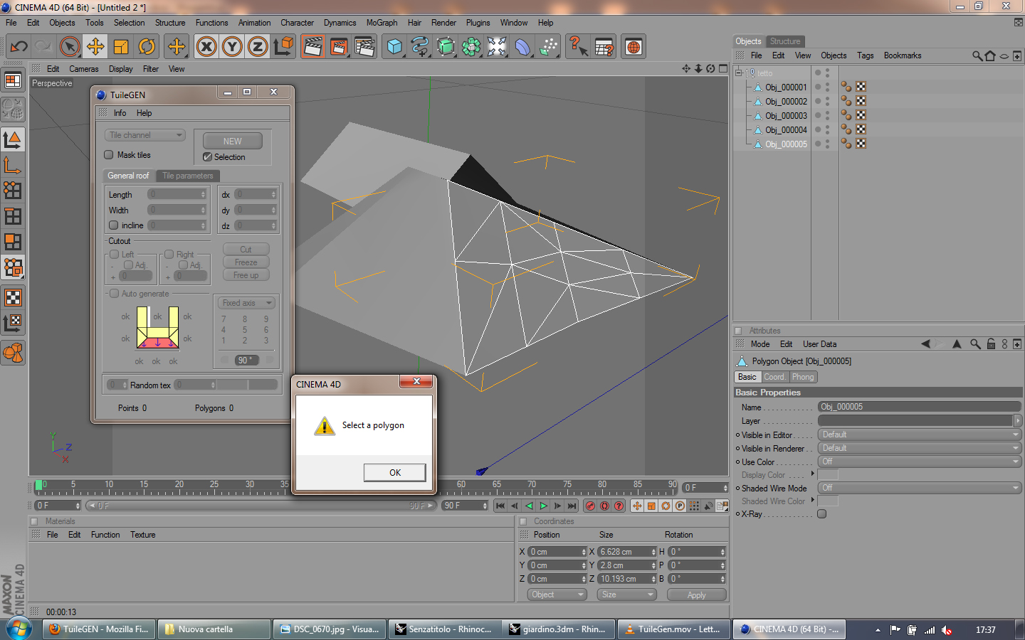Click the Free up button
This screenshot has width=1025, height=640.
coord(246,275)
